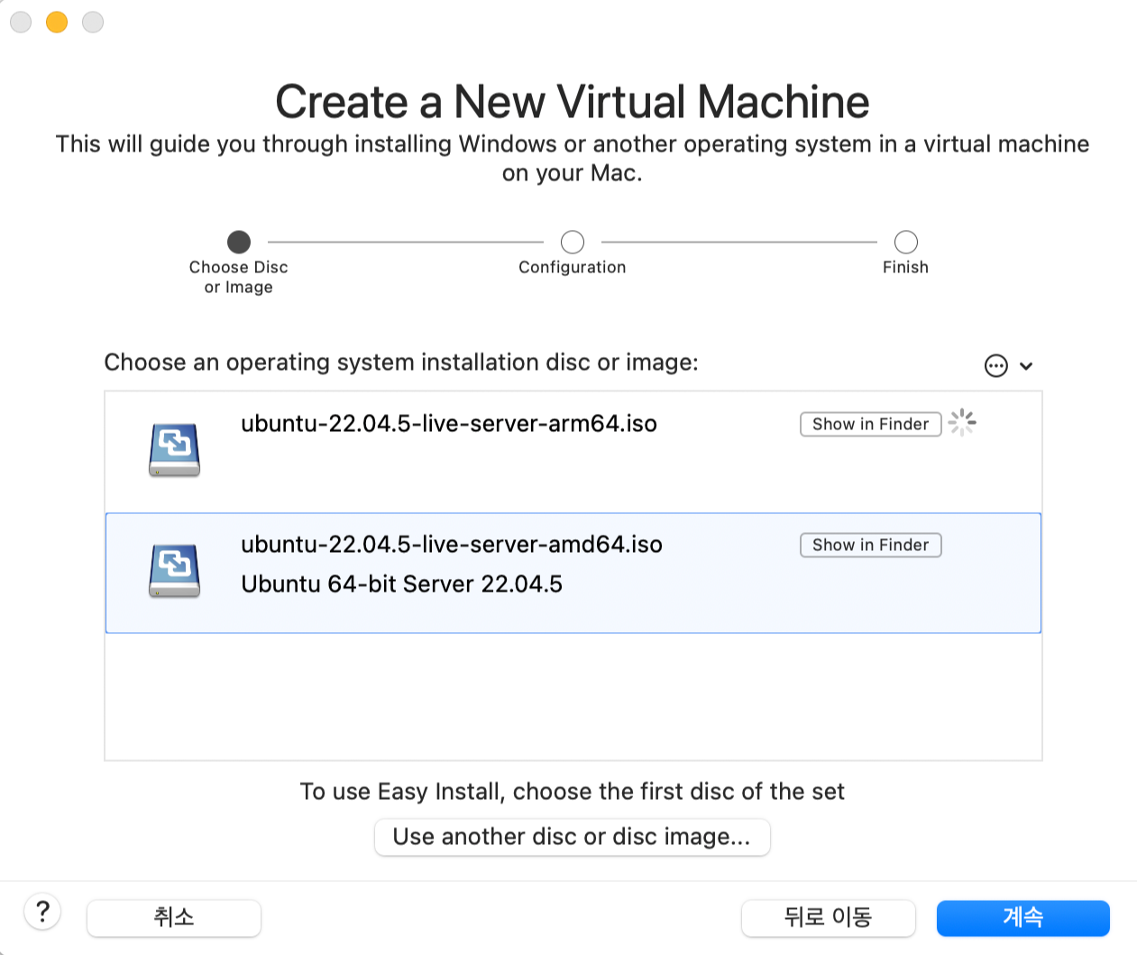Screen dimensions: 1137x955
Task: Click the 취소 cancel button
Action: click(174, 918)
